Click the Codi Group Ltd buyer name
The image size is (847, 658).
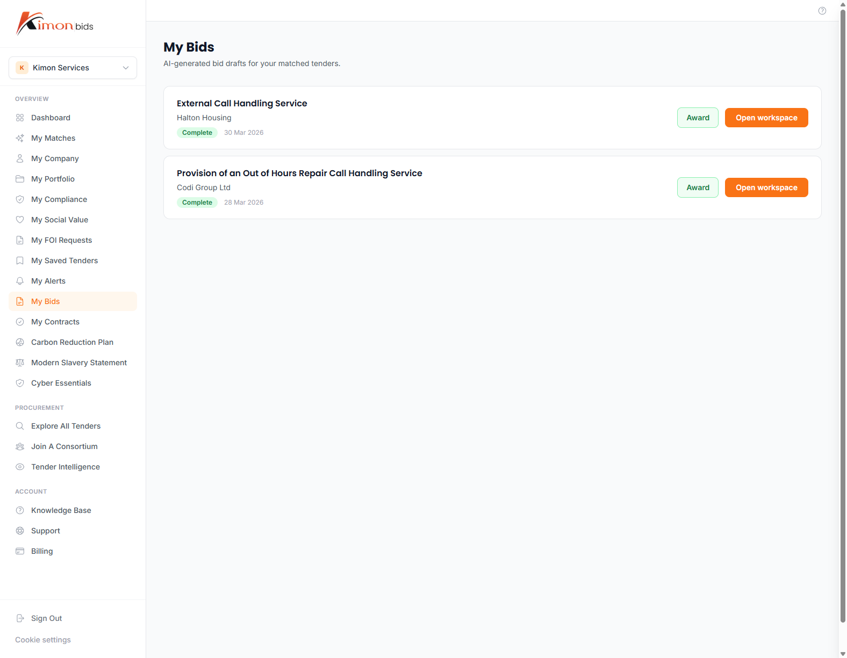[x=204, y=187]
